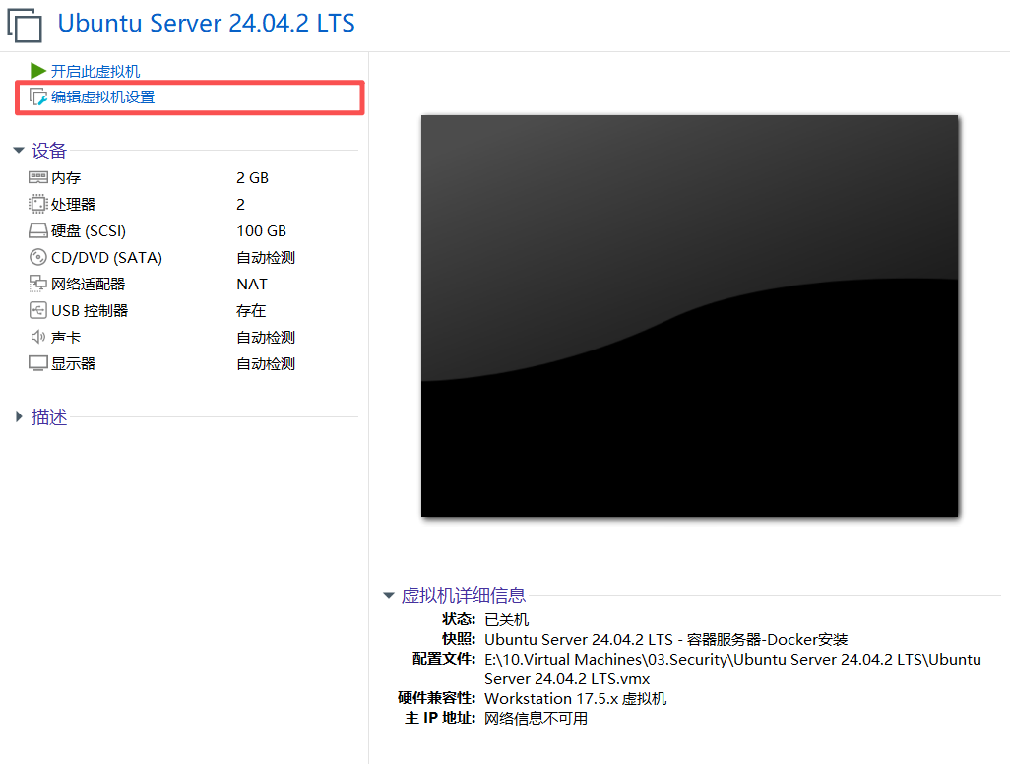
Task: Click the 设备 section heading text
Action: (x=49, y=151)
